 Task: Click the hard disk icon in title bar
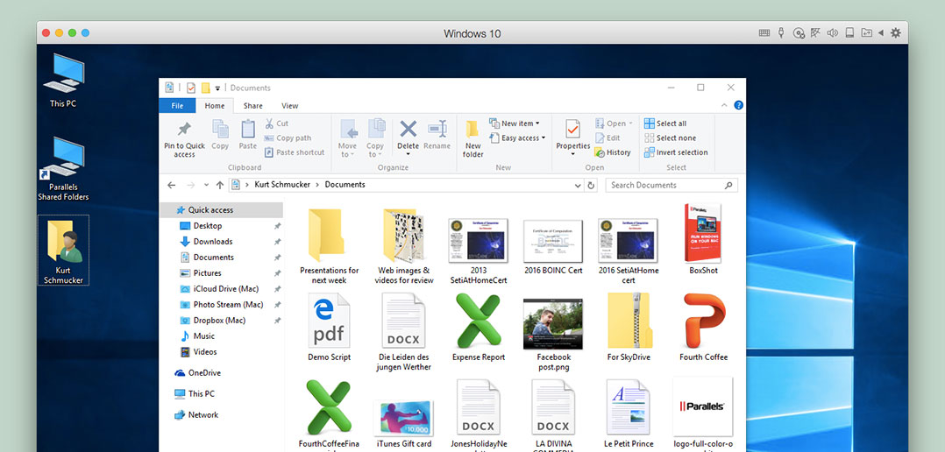click(x=849, y=33)
